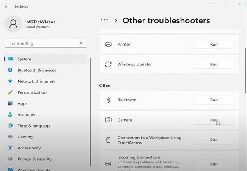The height and width of the screenshot is (171, 247).
Task: Select the Gaming controller icon
Action: 10,136
